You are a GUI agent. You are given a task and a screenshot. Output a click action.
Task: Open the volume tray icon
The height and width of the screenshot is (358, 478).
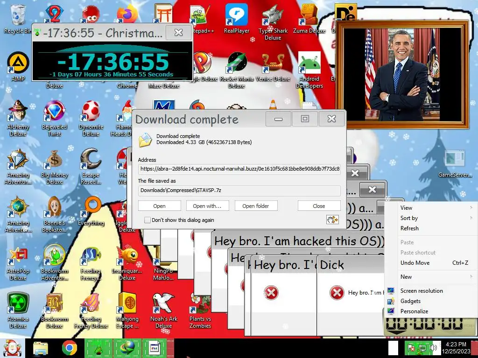point(432,348)
